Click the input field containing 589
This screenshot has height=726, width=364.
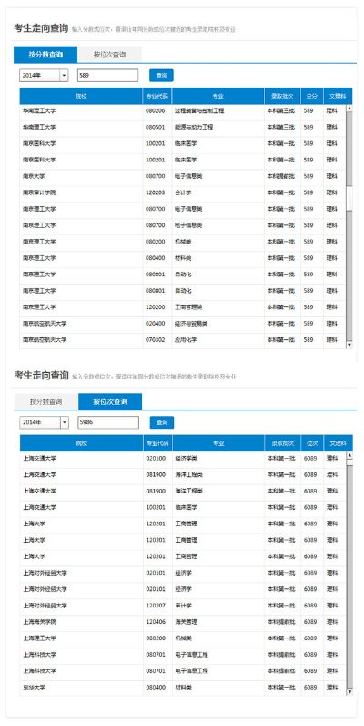tap(107, 76)
